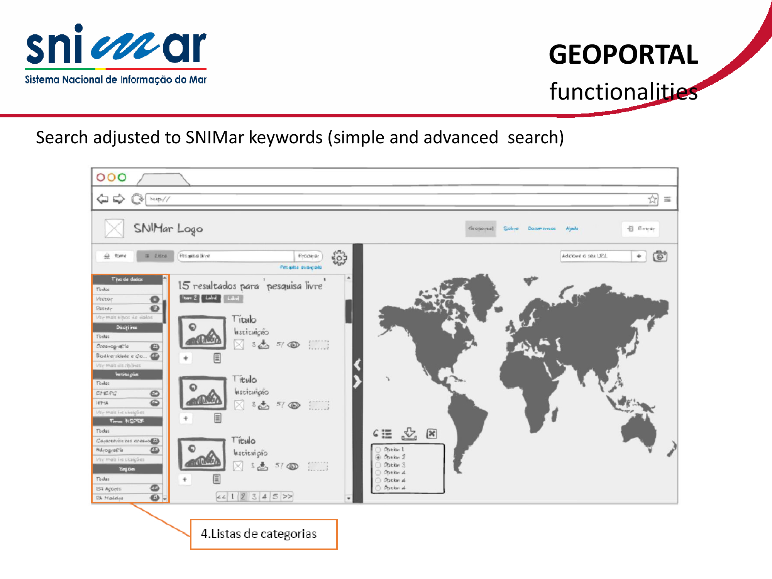Click the SNIMar Logo placeholder image
772x579 pixels.
114,229
